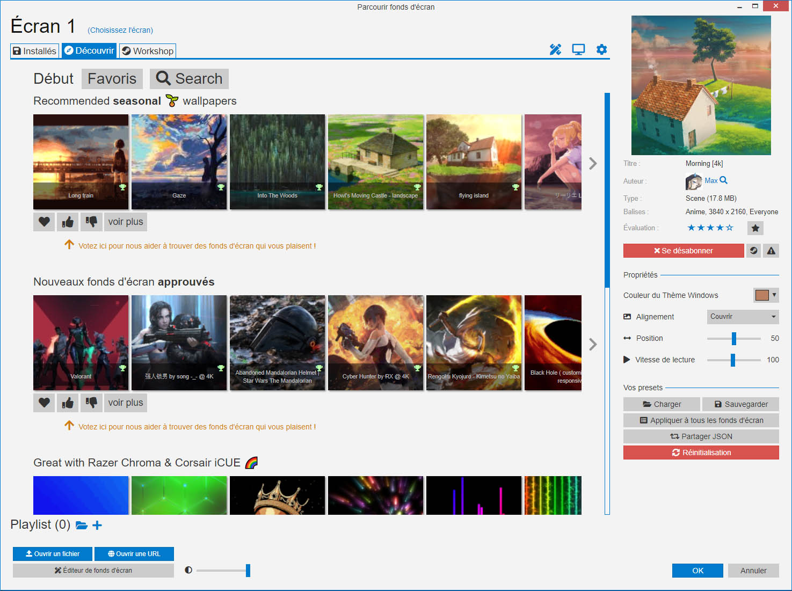Click Choisissez l'écran link
This screenshot has width=792, height=591.
point(120,30)
